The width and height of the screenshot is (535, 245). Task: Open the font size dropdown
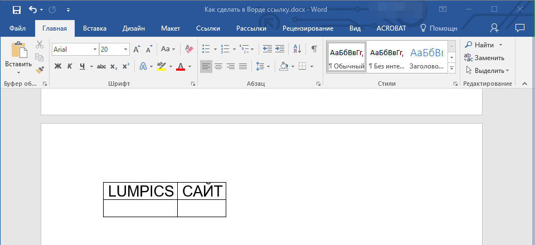point(126,50)
